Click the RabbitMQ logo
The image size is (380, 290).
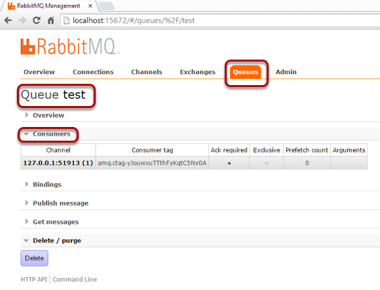click(x=70, y=46)
